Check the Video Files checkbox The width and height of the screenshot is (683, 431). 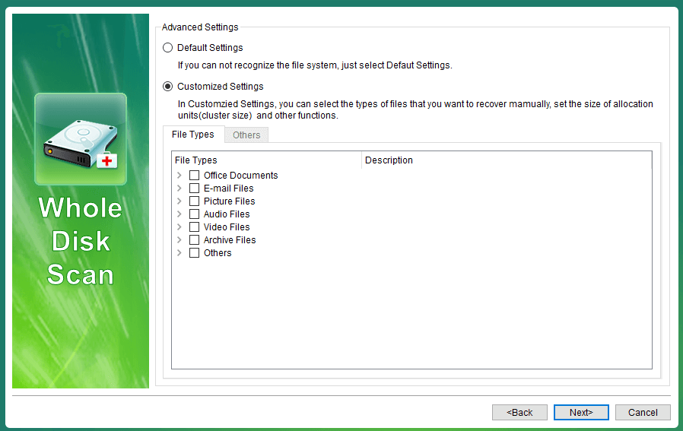pyautogui.click(x=194, y=227)
